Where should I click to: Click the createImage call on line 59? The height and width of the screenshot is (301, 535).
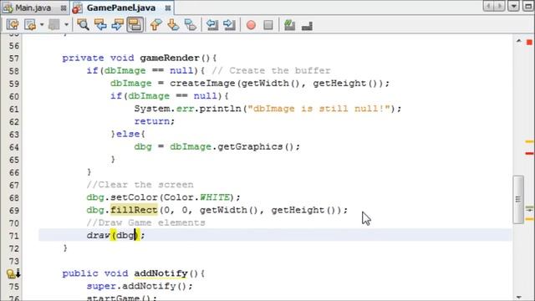202,84
